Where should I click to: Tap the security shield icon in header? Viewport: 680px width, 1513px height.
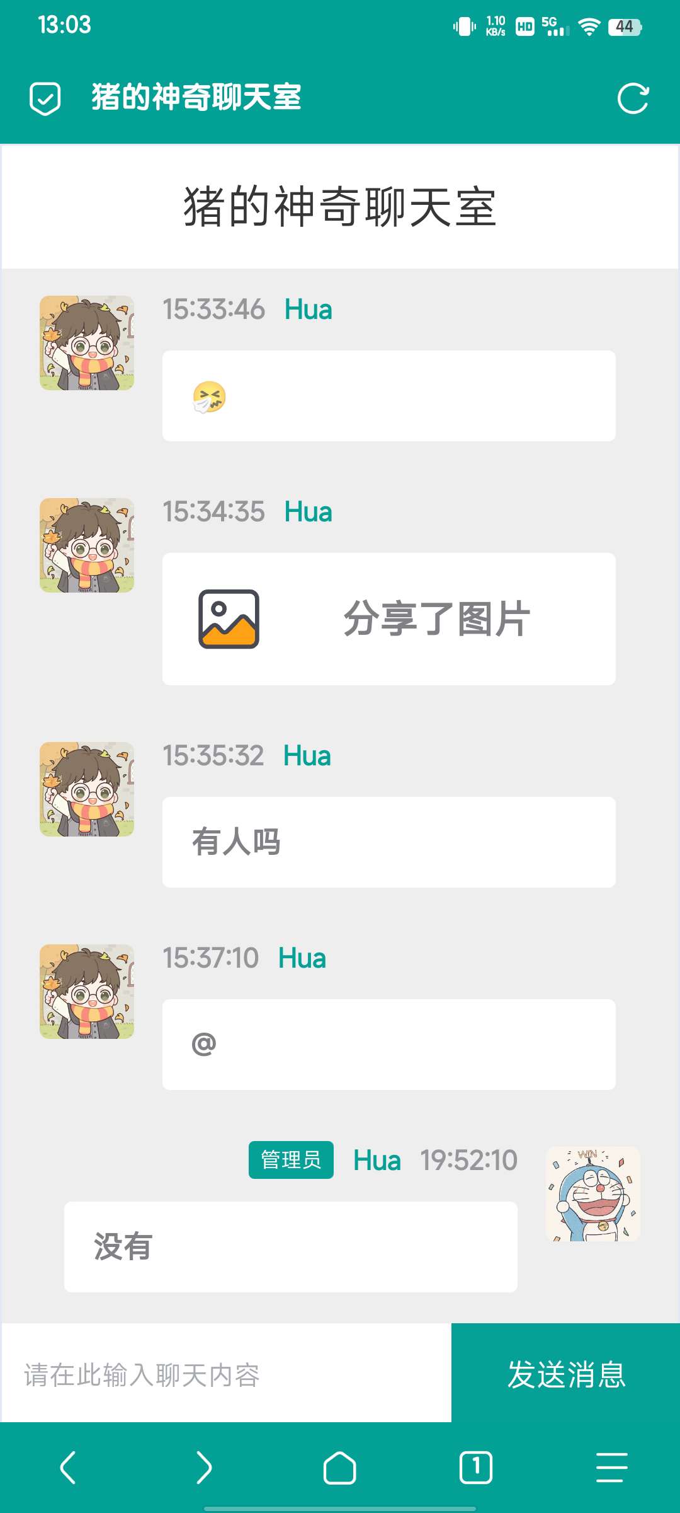(x=45, y=99)
